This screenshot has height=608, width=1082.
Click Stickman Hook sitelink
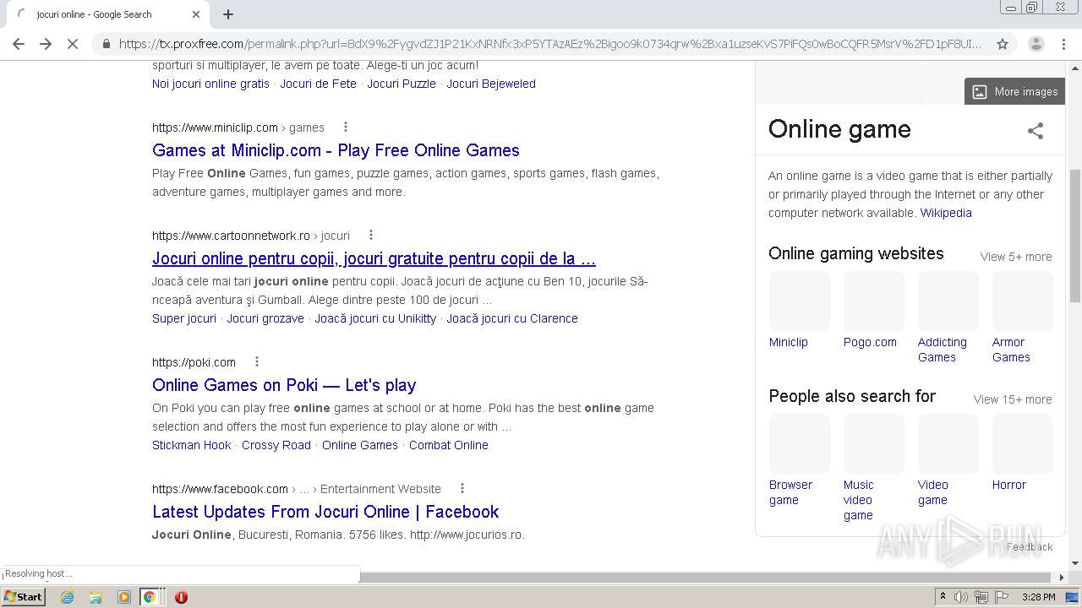[x=191, y=445]
